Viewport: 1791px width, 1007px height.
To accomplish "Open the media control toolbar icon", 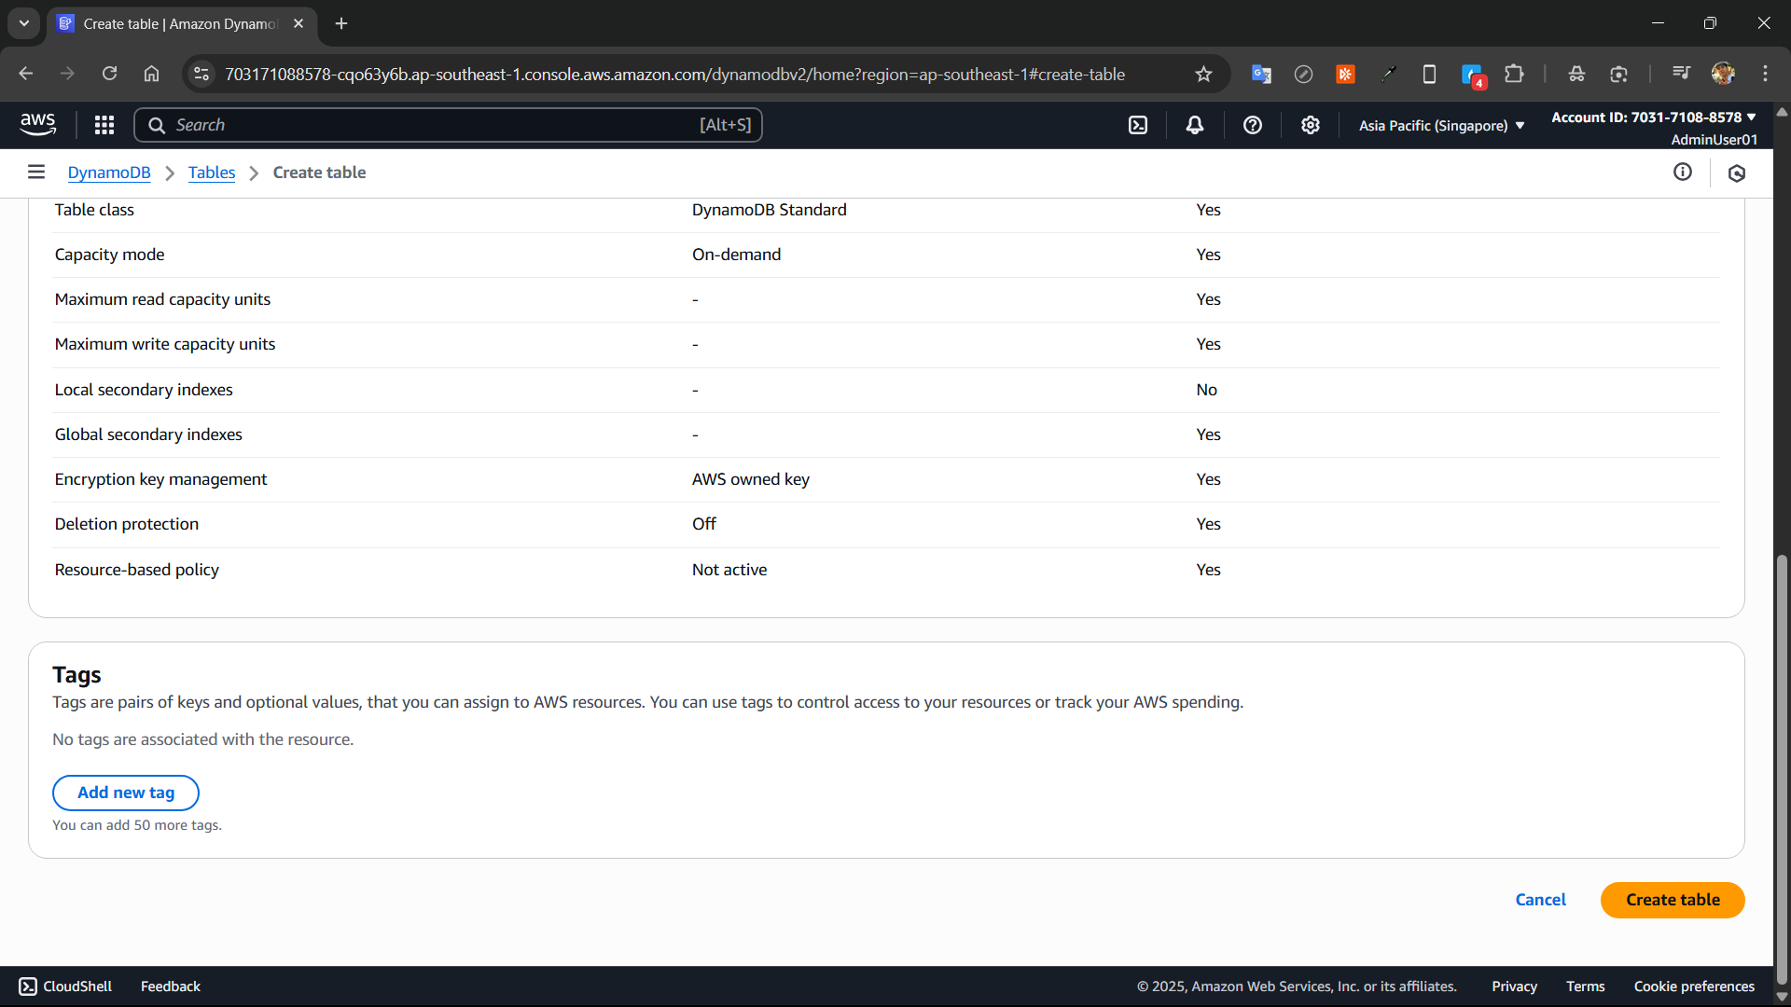I will click(x=1681, y=74).
